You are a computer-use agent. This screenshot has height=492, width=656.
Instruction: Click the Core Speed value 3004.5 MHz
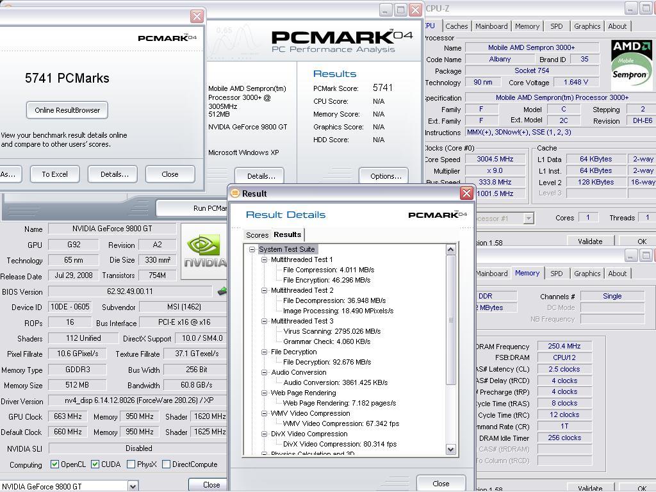click(x=495, y=159)
